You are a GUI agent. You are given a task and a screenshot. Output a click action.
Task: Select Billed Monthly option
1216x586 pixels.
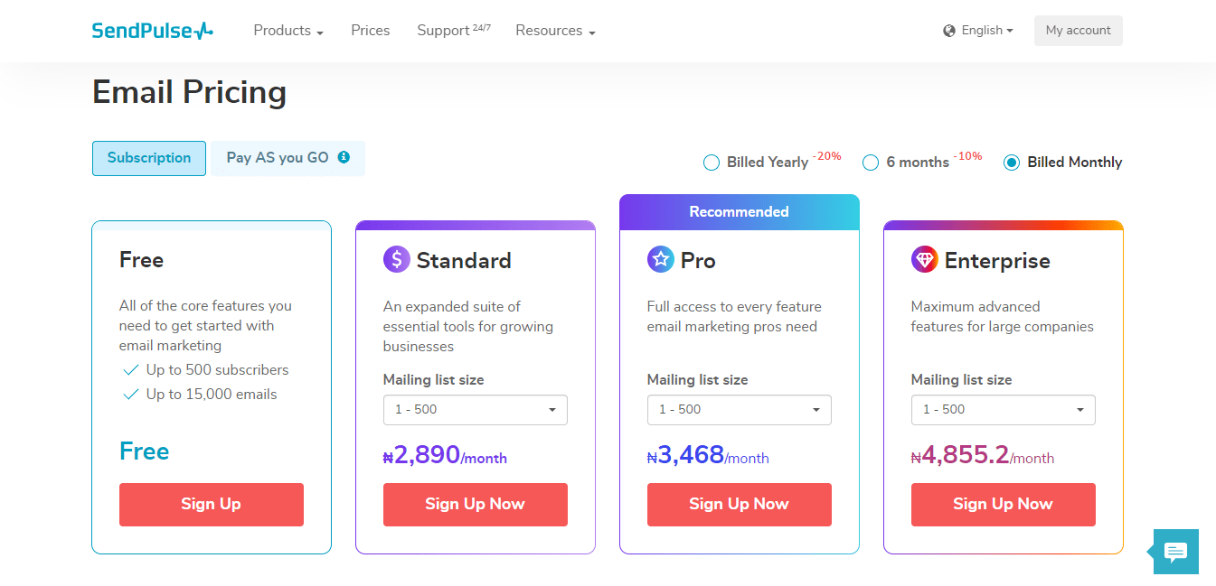(1012, 163)
